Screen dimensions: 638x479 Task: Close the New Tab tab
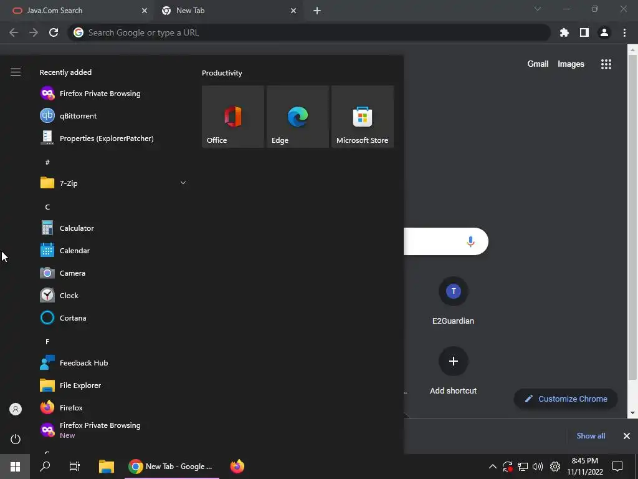293,11
